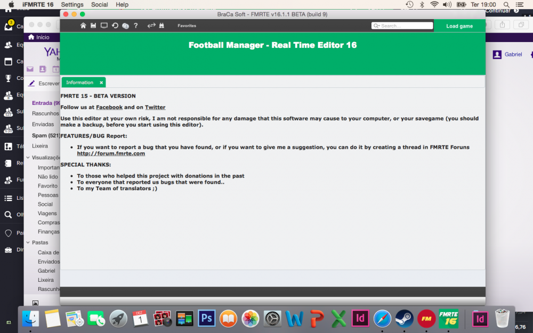Click the monitor screen icon in FMRTE toolbar
This screenshot has height=333, width=533.
point(104,26)
